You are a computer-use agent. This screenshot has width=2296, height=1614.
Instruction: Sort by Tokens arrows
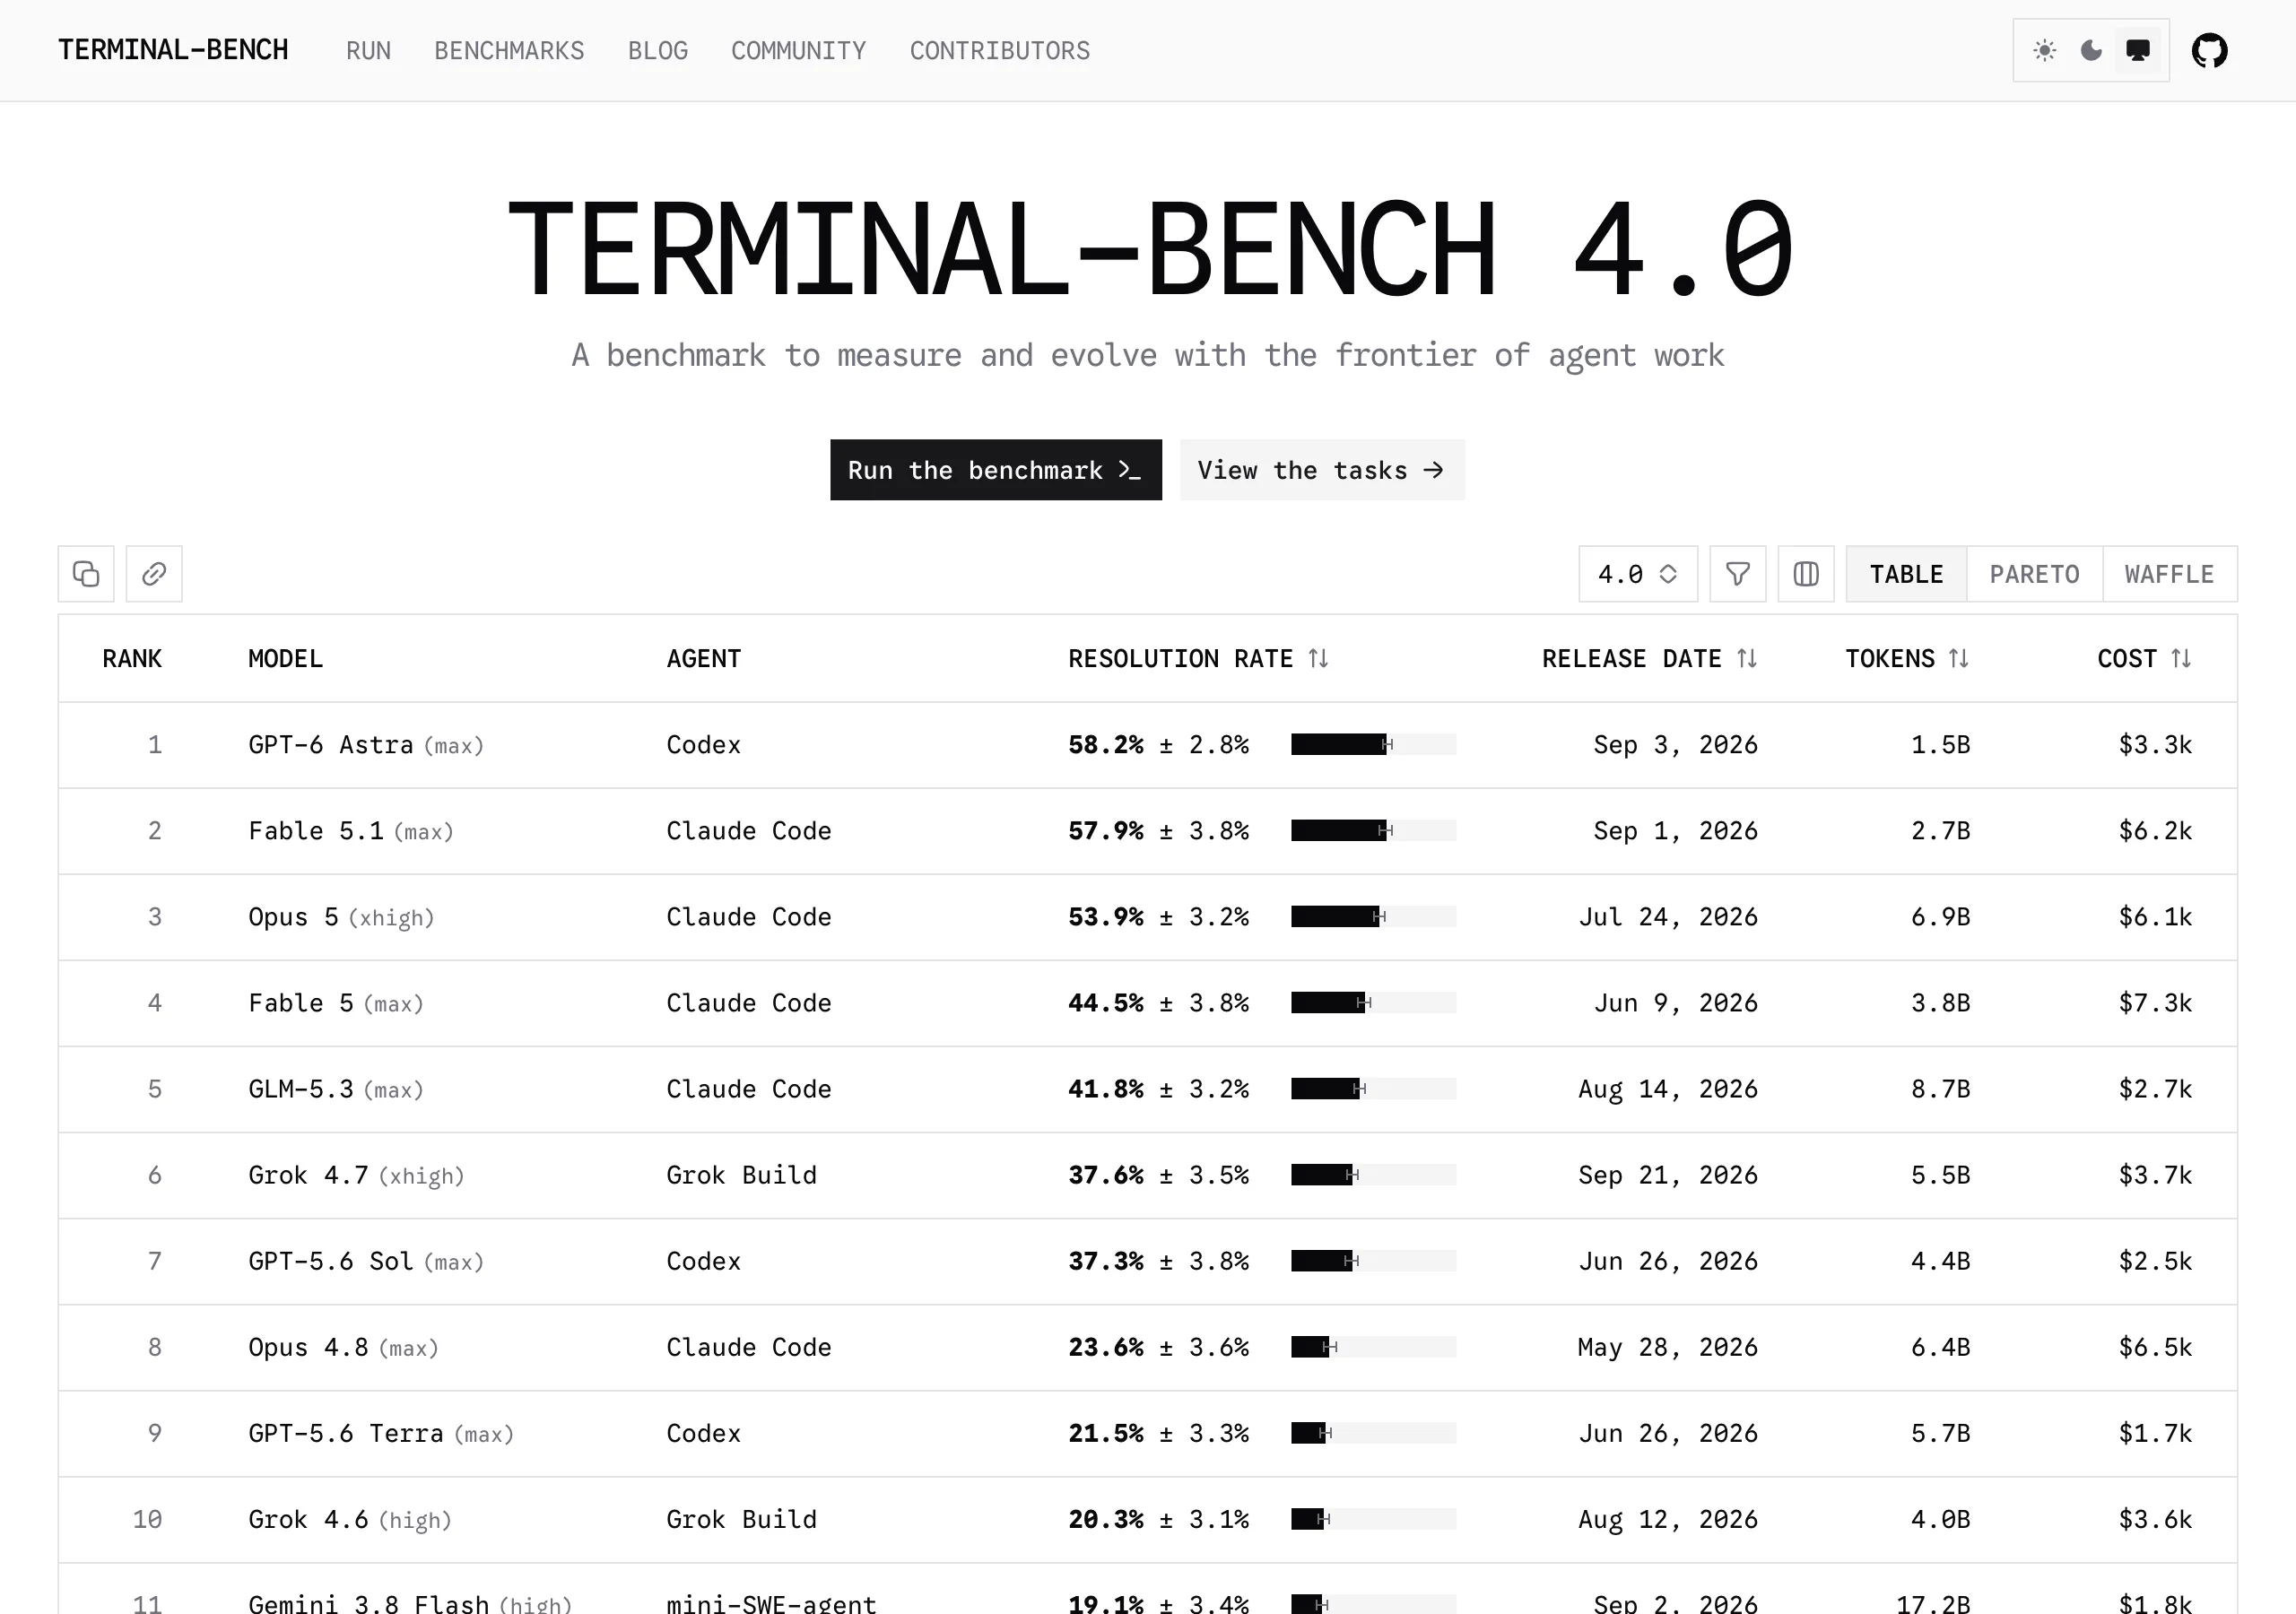[1959, 658]
